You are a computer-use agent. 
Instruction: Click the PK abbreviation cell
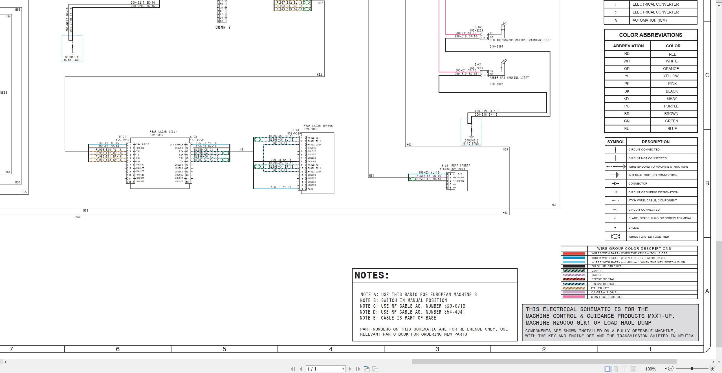628,84
